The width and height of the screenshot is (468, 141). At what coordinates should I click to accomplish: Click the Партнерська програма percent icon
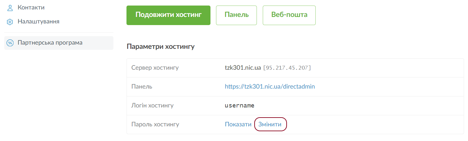point(10,43)
